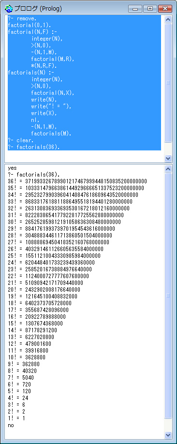Screen dimensions: 177x444
Task: Click the '17! =' result line
Action: click(39, 310)
